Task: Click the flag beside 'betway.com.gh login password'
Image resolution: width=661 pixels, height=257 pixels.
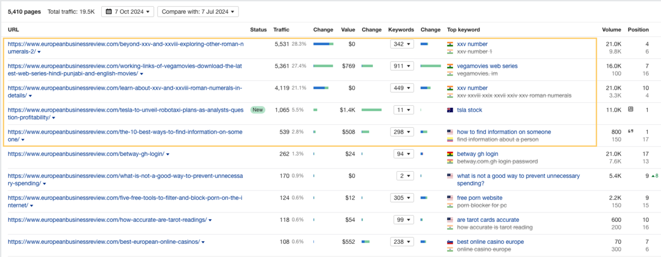Action: [450, 161]
